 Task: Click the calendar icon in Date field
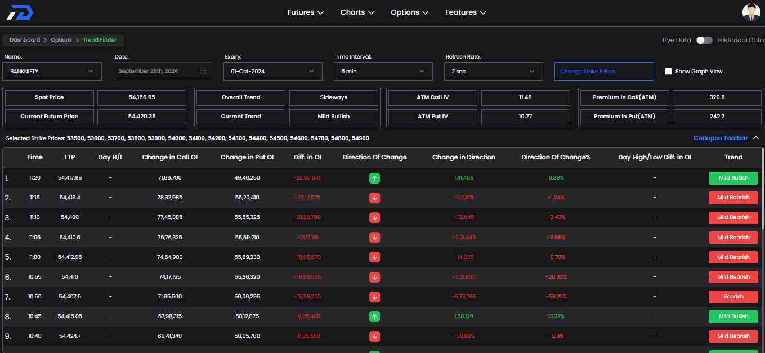click(x=203, y=72)
